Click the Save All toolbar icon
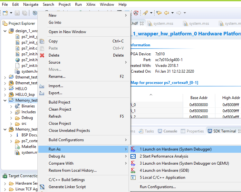This screenshot has height=192, width=241. pos(24,13)
